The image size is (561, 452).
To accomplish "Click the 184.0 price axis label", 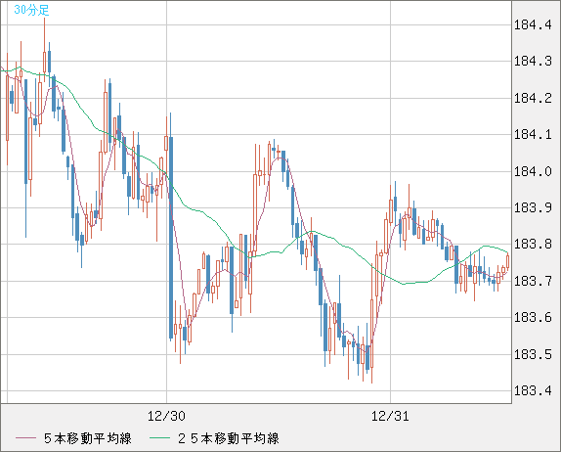I will [533, 172].
